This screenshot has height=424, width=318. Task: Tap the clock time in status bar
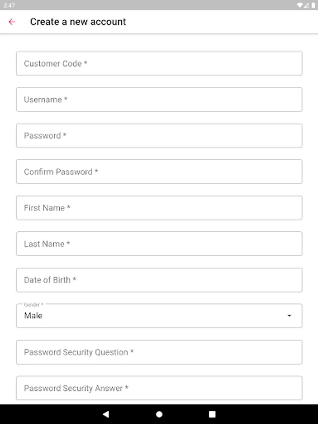click(8, 5)
